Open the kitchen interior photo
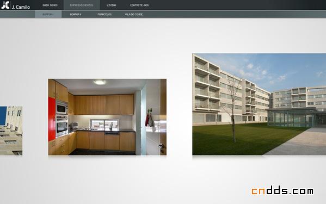 (x=107, y=117)
